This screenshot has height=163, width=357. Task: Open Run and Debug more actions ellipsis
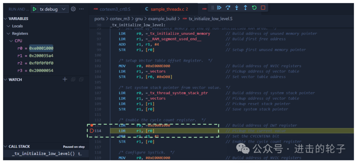pyautogui.click(x=81, y=9)
